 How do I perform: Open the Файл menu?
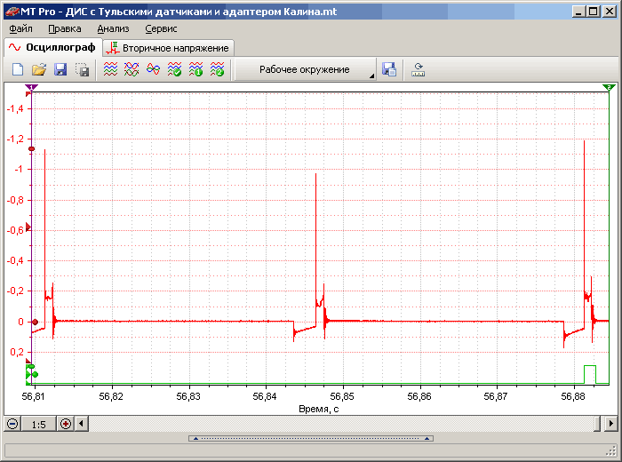[x=20, y=28]
